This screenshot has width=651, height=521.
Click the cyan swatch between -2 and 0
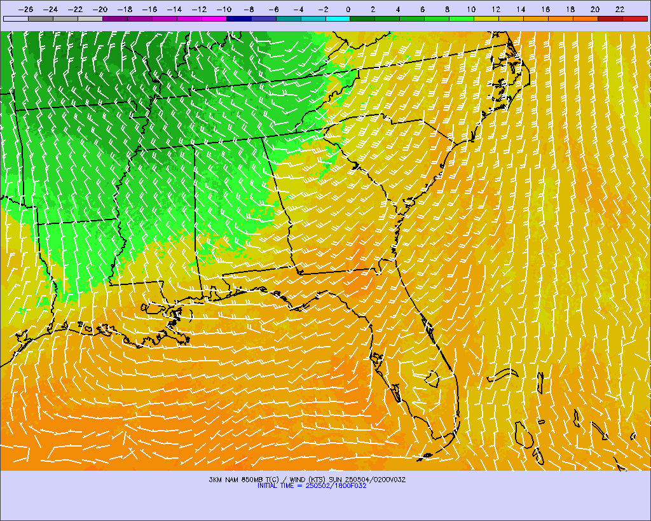(x=338, y=18)
